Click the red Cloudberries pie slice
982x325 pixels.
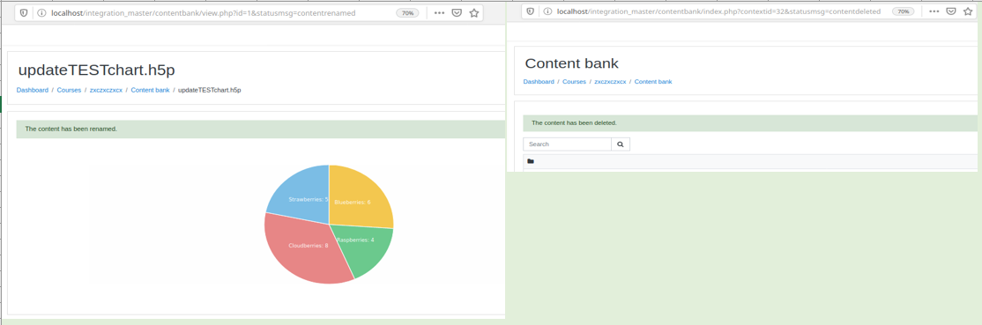[301, 250]
